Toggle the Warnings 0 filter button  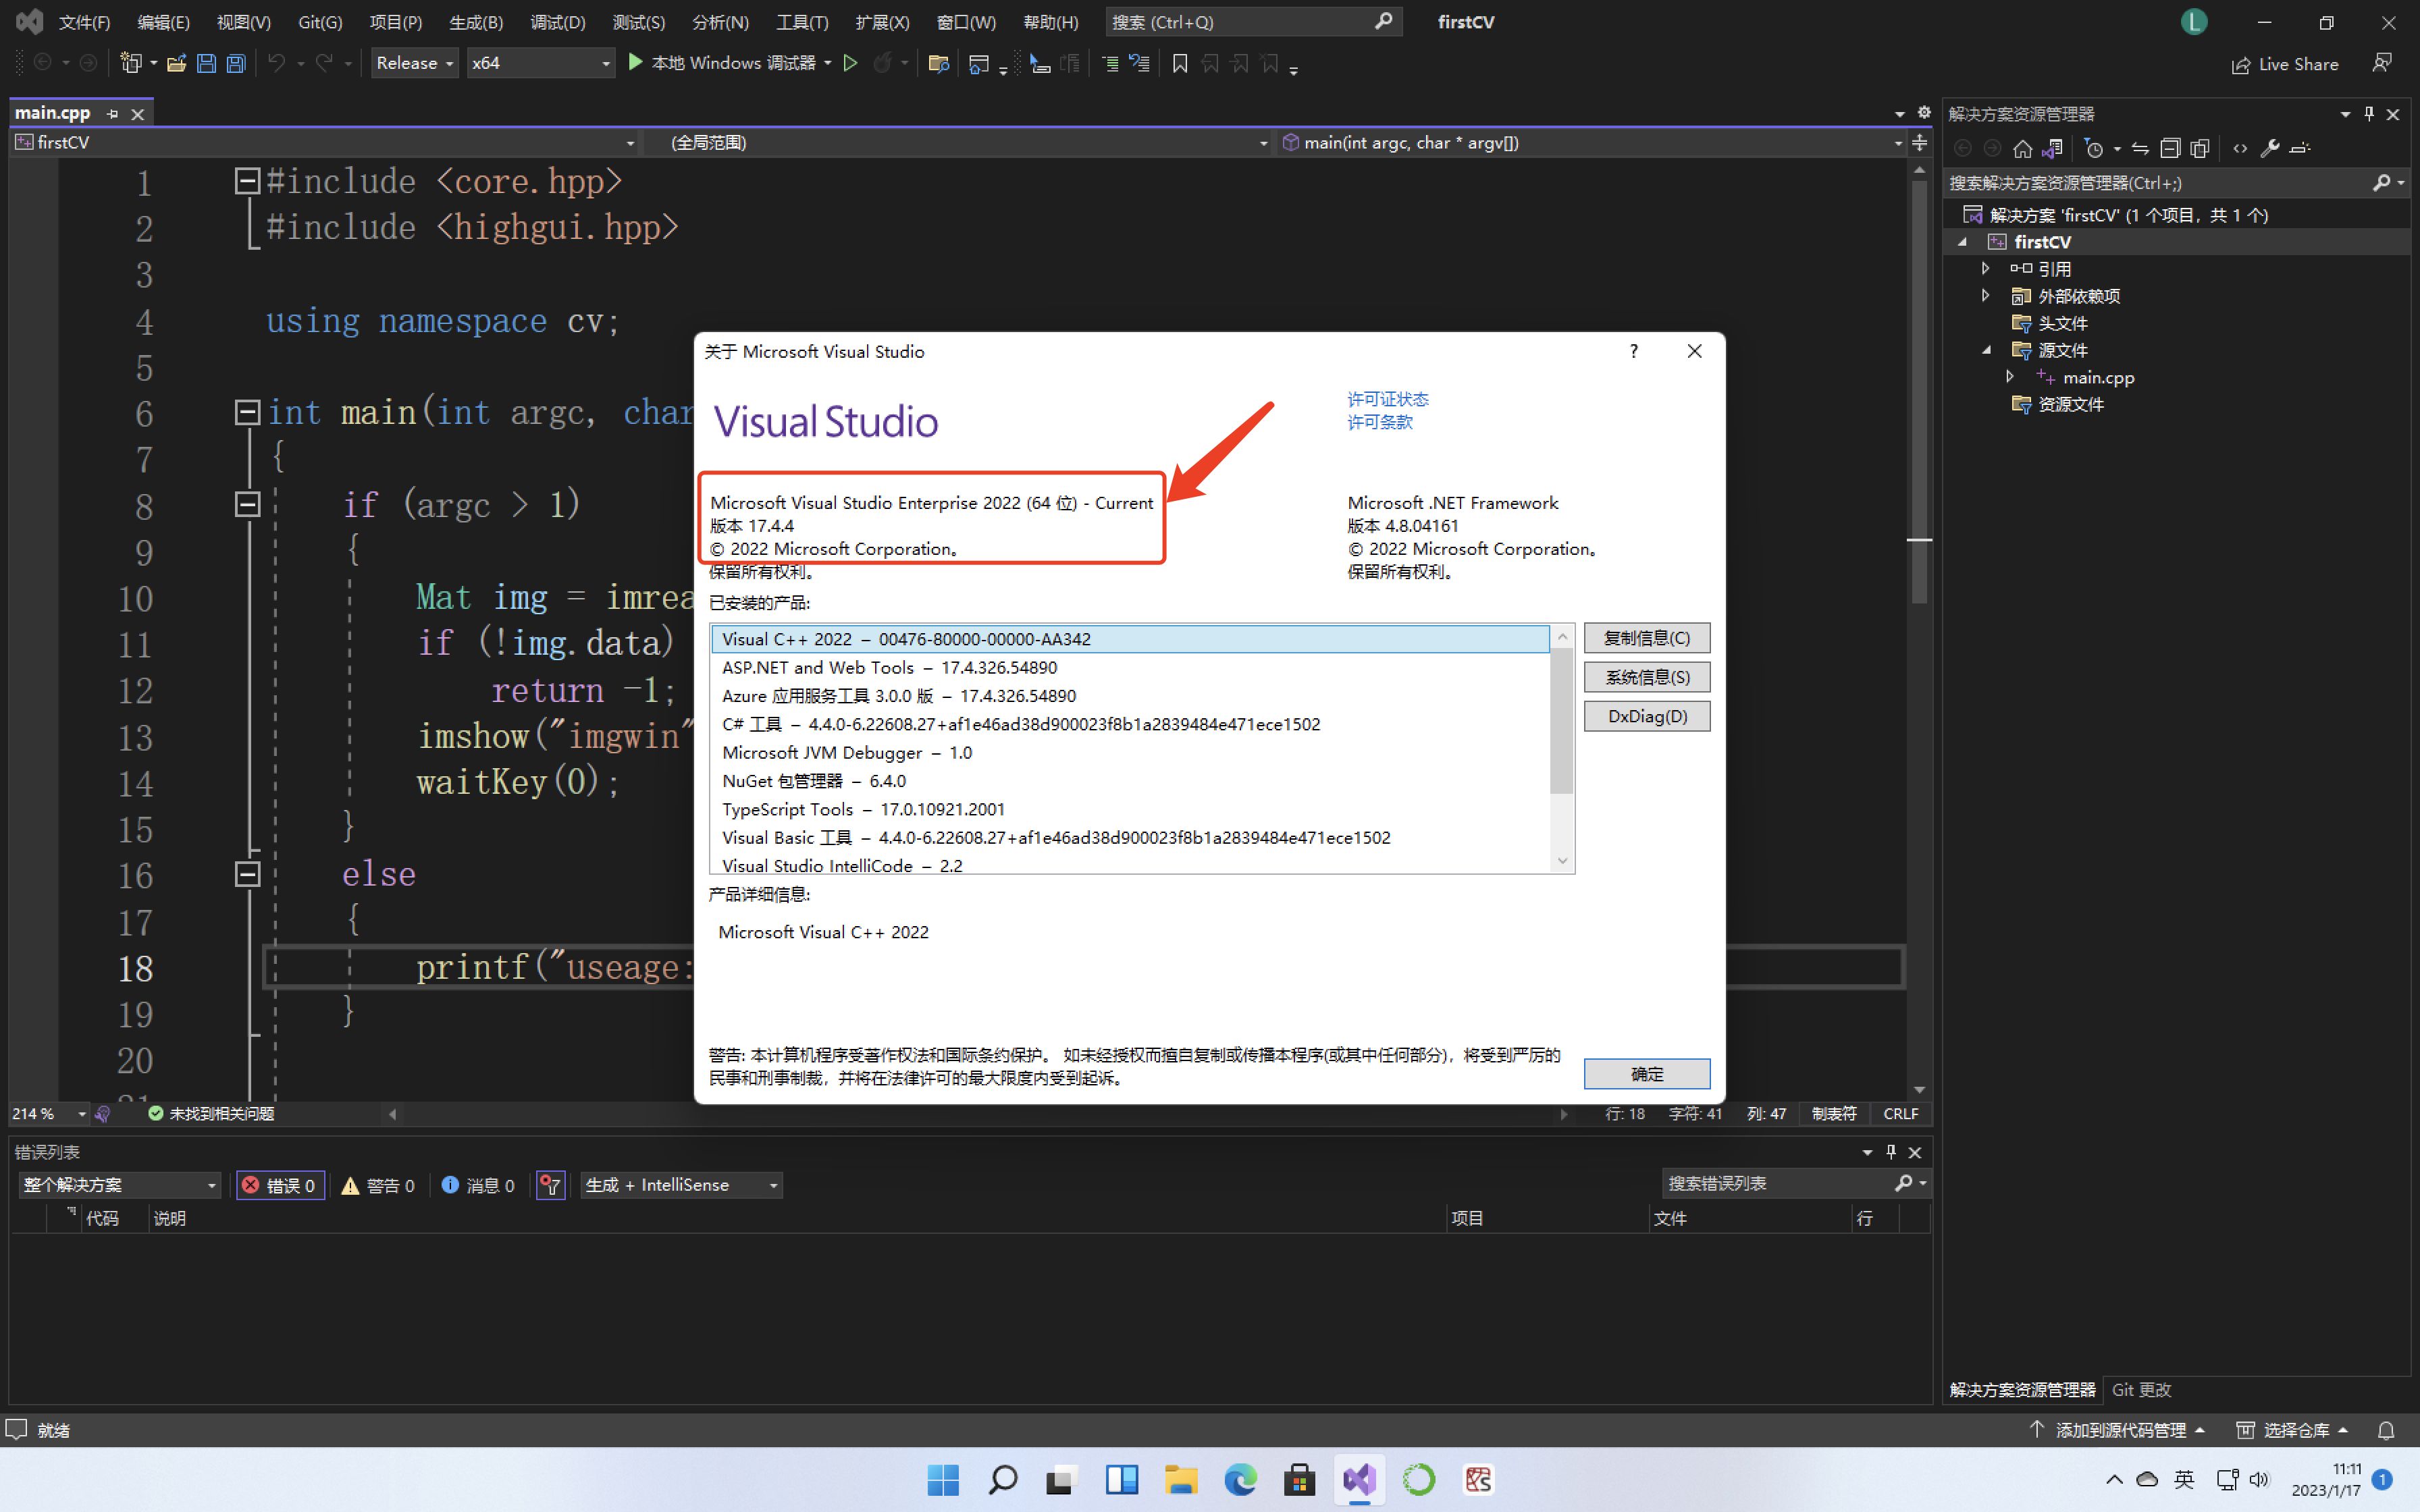378,1185
